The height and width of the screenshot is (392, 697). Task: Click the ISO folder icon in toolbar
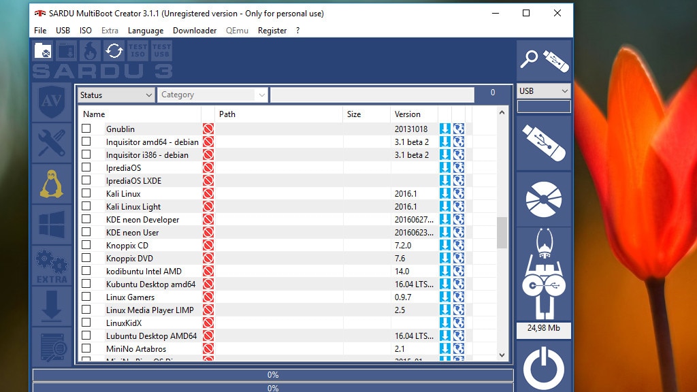click(x=43, y=50)
